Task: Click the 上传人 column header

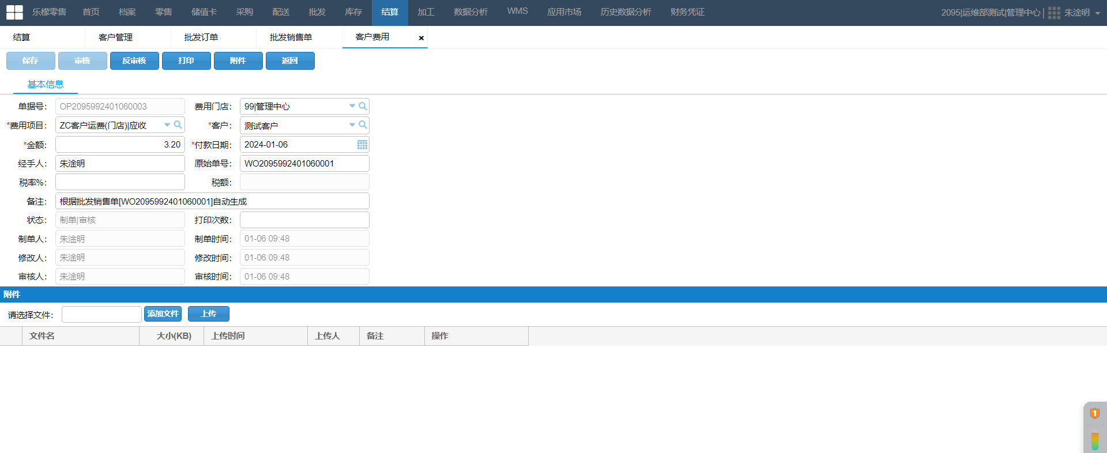Action: (334, 336)
